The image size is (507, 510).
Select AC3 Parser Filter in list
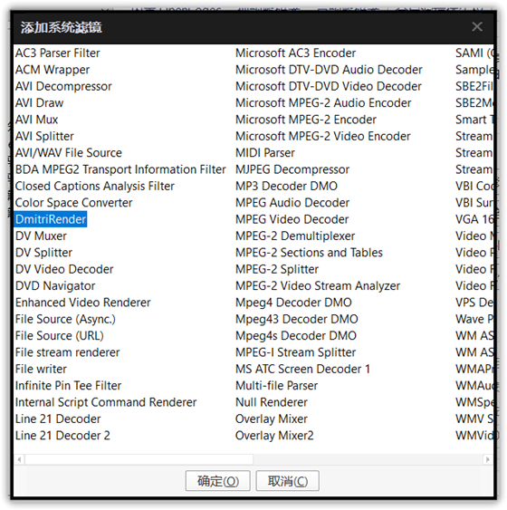(58, 53)
